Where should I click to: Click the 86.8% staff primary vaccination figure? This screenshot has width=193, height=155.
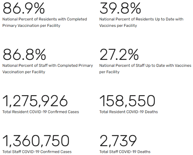pyautogui.click(x=24, y=55)
